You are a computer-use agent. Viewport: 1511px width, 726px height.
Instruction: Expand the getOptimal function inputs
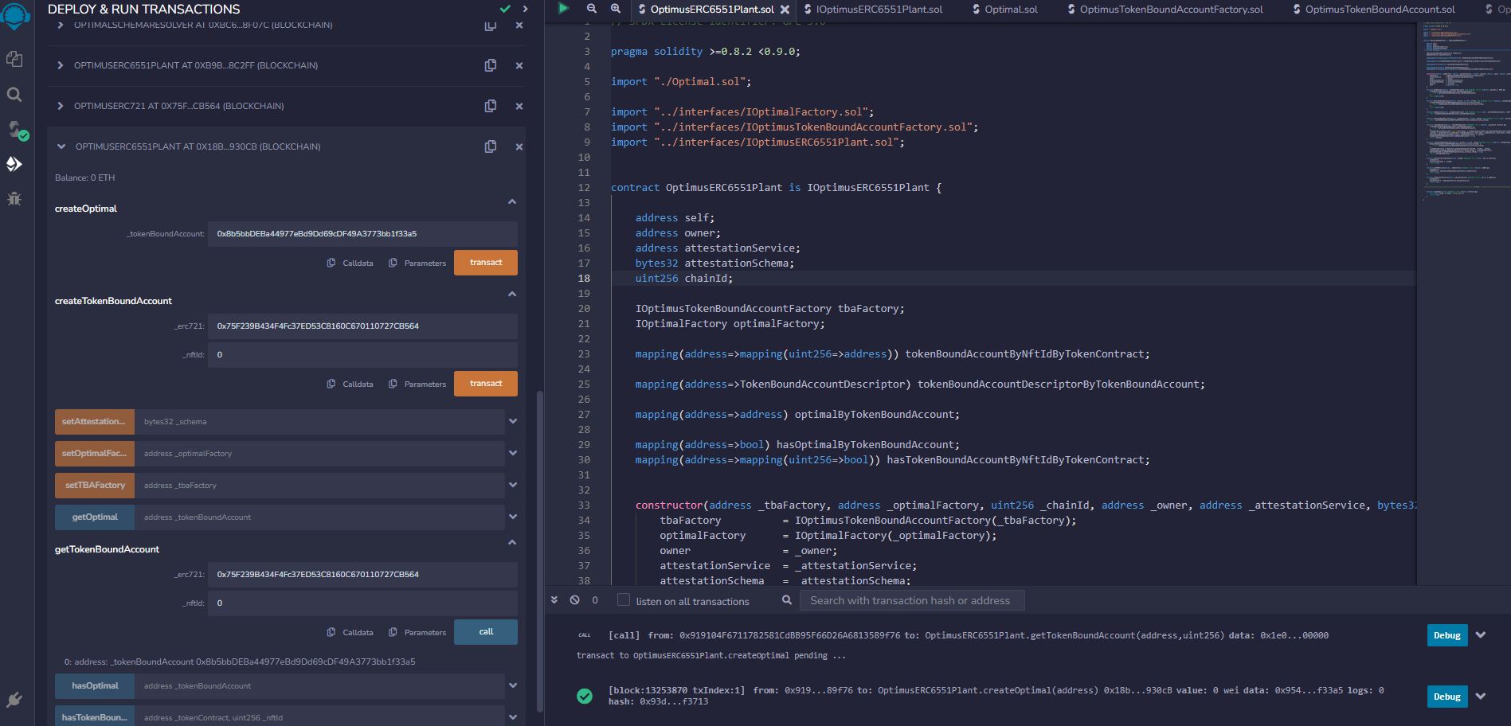pyautogui.click(x=513, y=517)
